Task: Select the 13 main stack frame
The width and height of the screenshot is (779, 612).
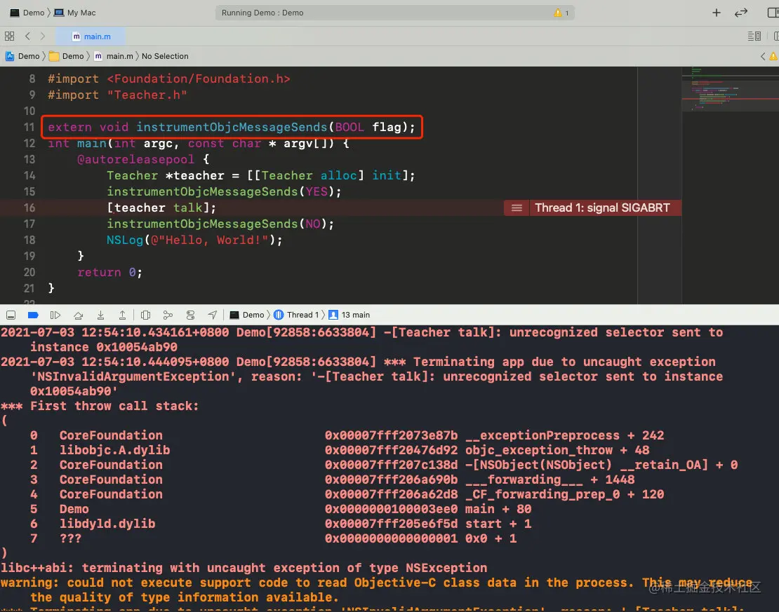Action: click(x=349, y=315)
